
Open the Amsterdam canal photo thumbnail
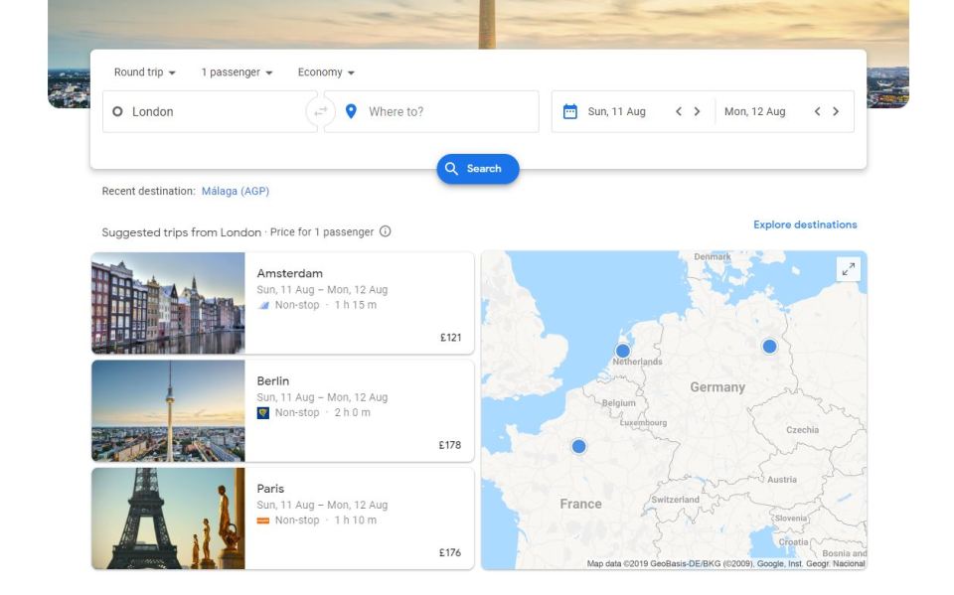(169, 303)
